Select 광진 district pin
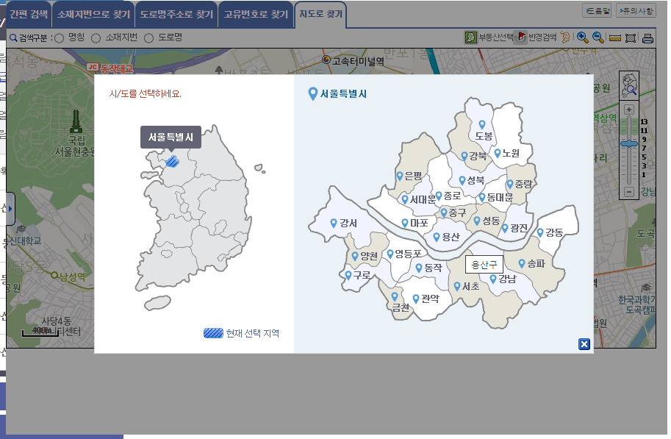 (x=505, y=228)
